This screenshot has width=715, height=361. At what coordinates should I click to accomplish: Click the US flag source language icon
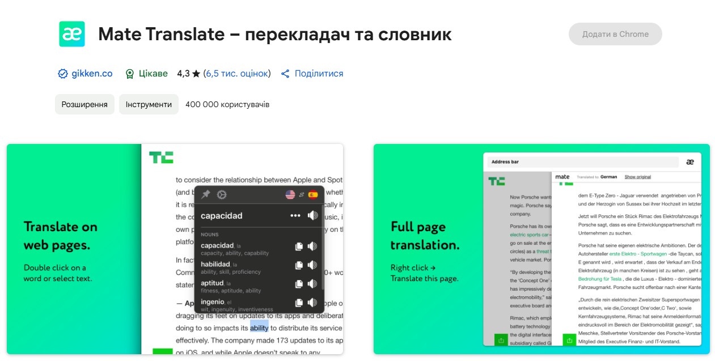coord(290,194)
